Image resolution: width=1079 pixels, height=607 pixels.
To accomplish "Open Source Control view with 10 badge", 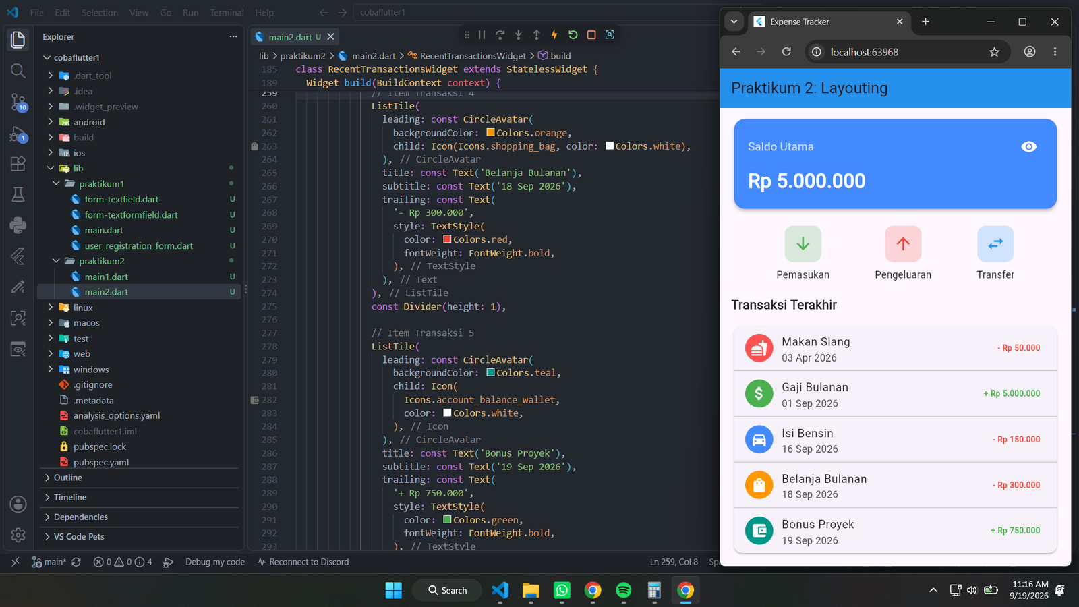I will click(18, 102).
